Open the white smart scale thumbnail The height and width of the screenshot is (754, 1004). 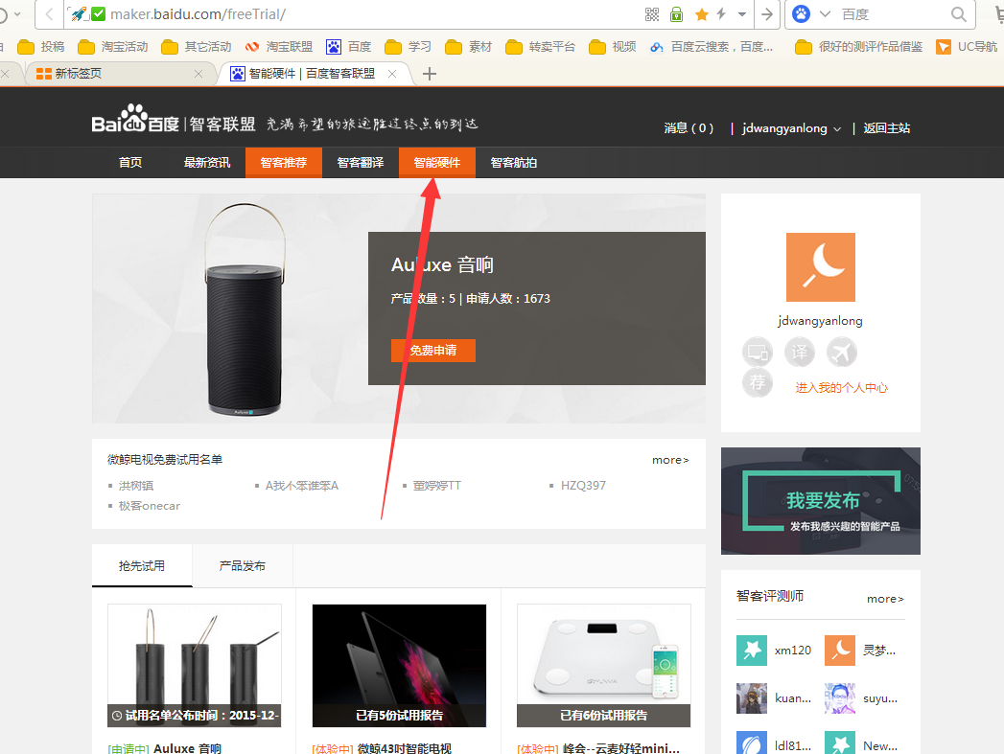click(604, 665)
